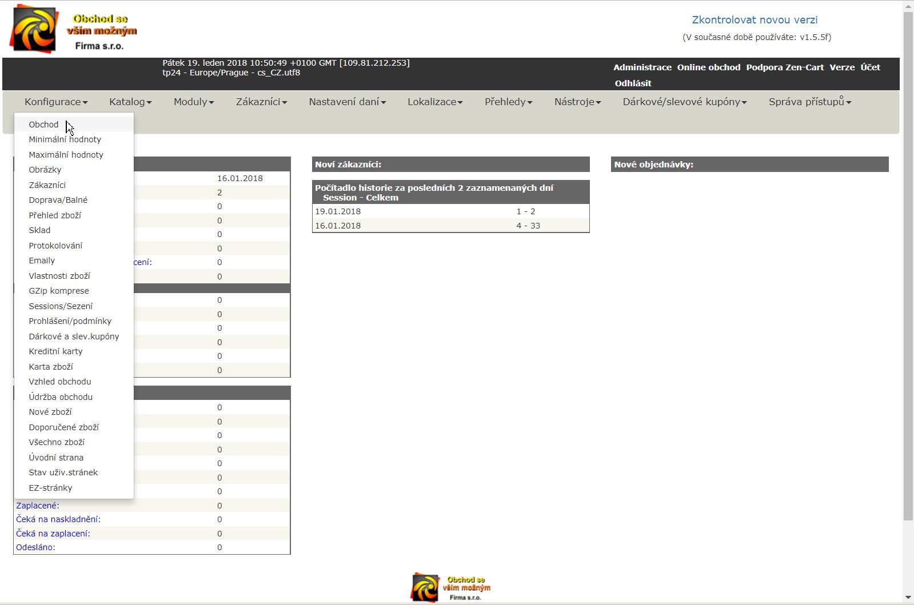Click Odhlásit to log out
Screen dimensions: 914x605
633,83
